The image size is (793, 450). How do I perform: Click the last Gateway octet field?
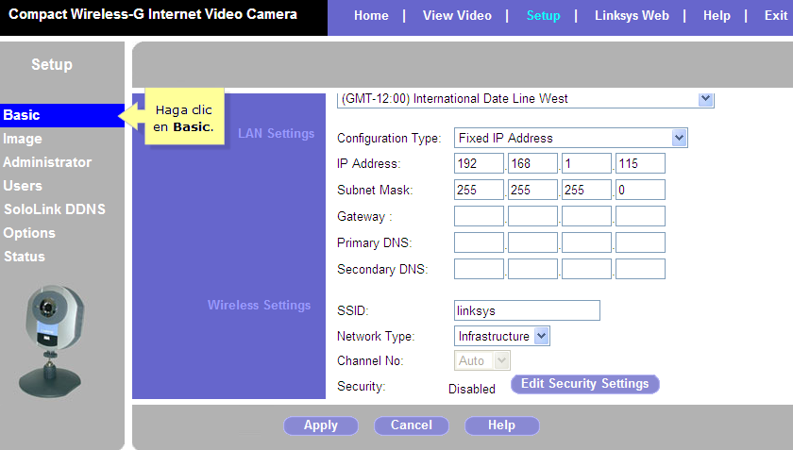640,216
